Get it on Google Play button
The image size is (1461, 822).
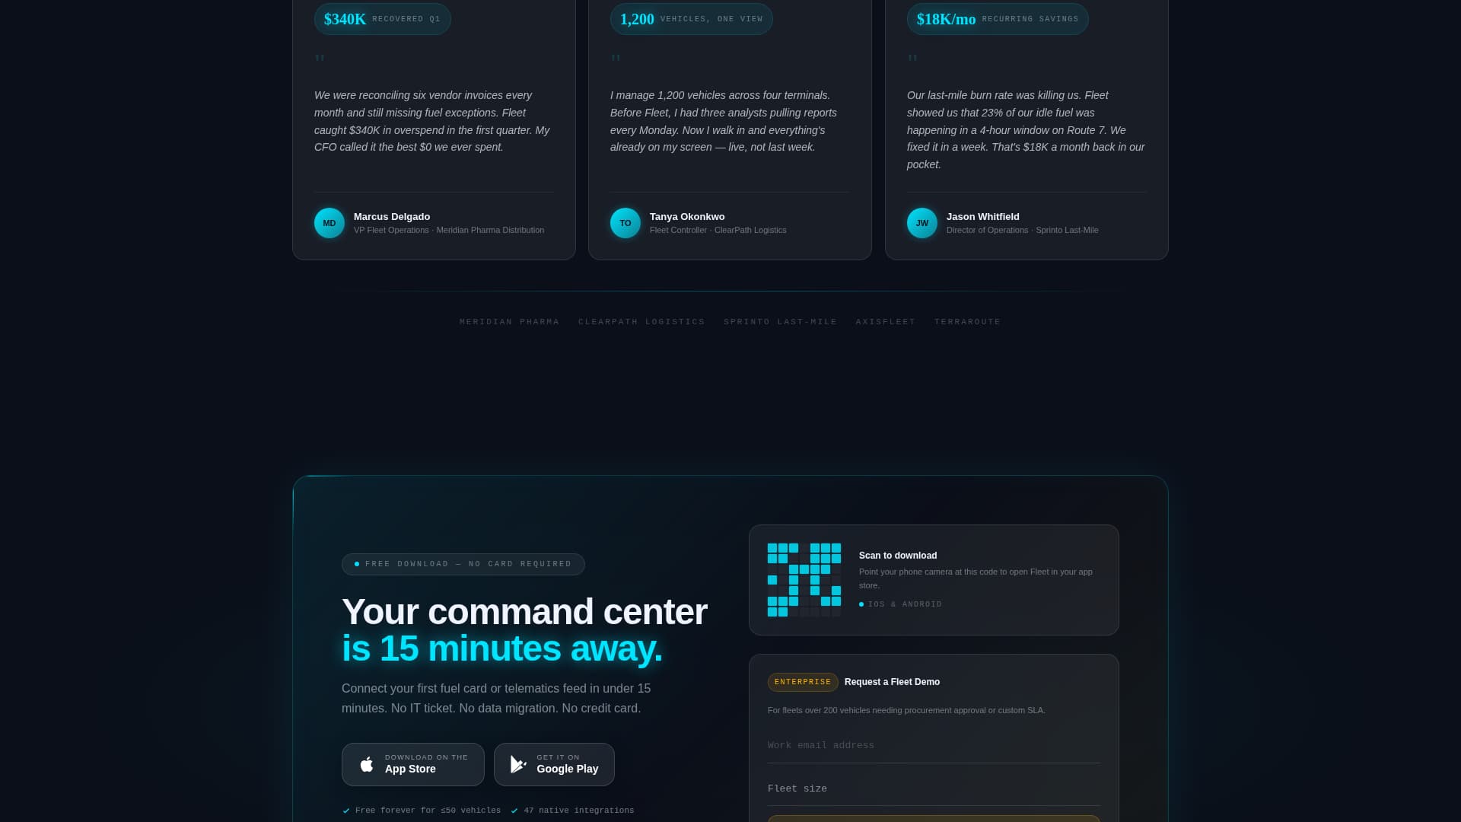pyautogui.click(x=554, y=764)
